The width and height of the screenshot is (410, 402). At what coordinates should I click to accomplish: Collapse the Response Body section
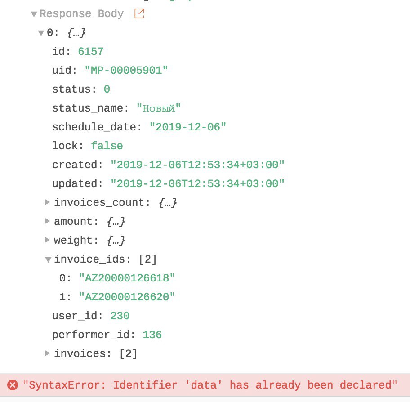click(34, 14)
